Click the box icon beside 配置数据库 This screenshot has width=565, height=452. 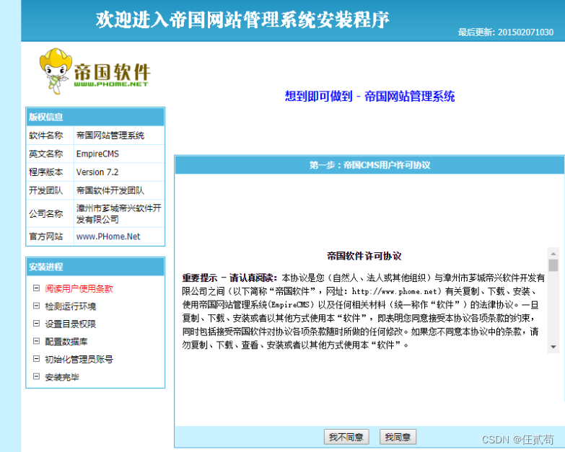(x=36, y=341)
